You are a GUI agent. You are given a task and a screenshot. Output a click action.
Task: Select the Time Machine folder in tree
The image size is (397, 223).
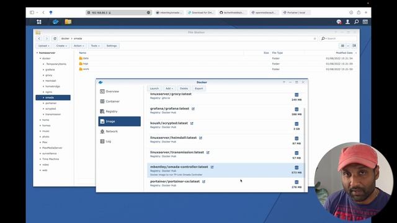[x=51, y=159]
